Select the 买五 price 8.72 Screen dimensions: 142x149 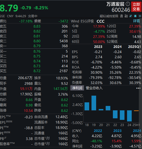(x=37, y=71)
